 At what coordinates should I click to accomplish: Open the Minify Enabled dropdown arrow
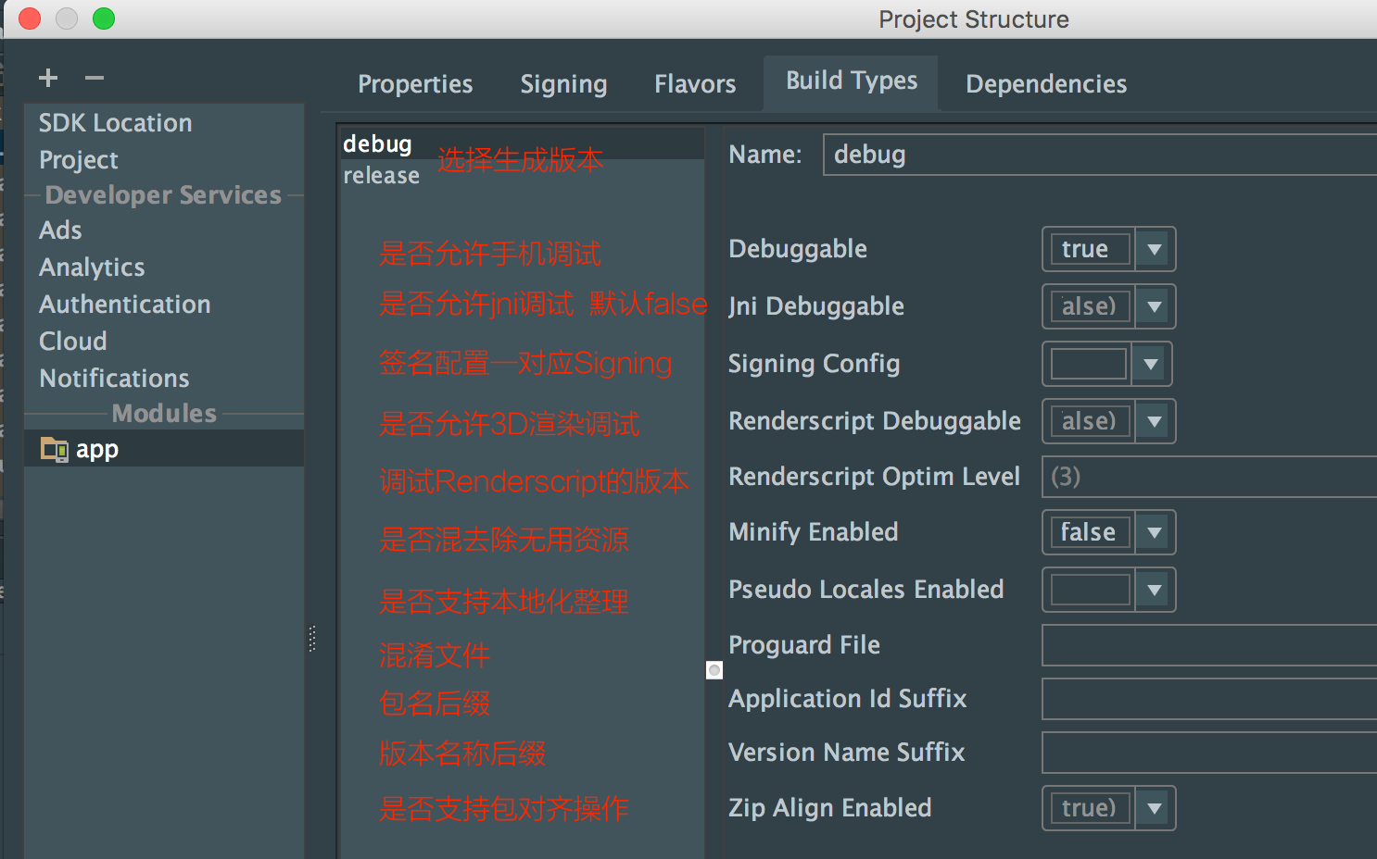1155,532
